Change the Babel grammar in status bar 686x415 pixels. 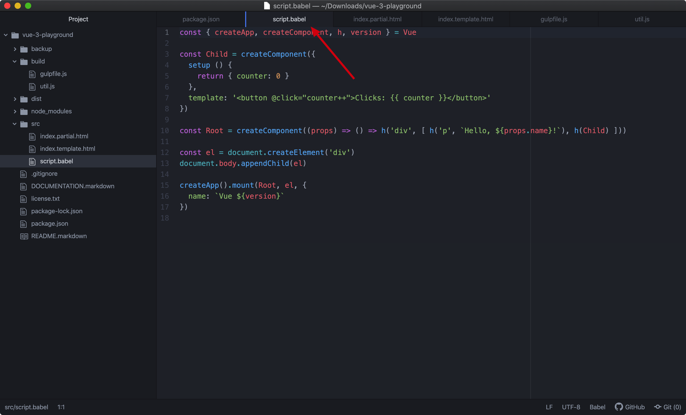tap(597, 407)
